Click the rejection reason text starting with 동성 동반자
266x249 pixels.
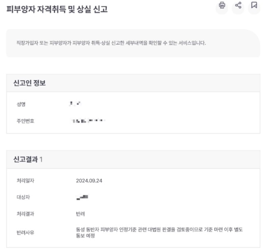click(x=159, y=233)
